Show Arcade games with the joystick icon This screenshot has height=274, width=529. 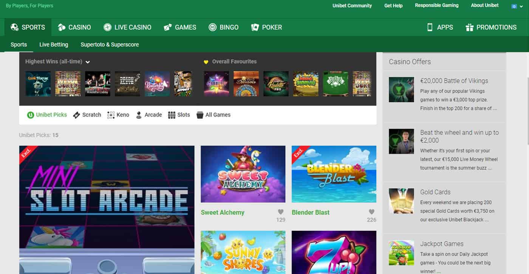click(x=149, y=115)
